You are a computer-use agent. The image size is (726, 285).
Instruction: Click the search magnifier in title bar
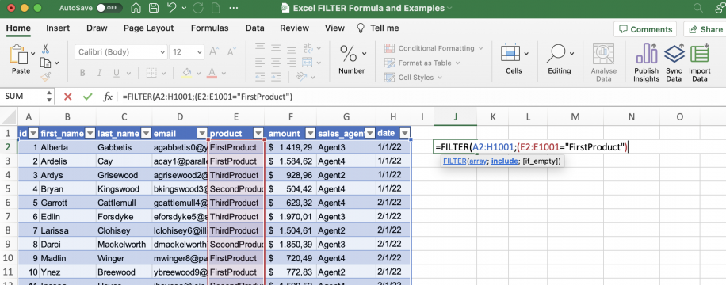click(697, 8)
